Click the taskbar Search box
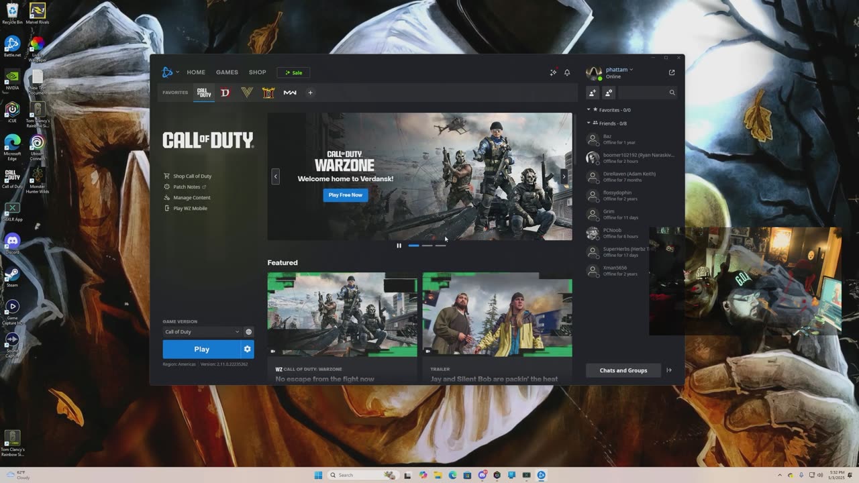Screen dimensions: 859x483 click(x=362, y=475)
